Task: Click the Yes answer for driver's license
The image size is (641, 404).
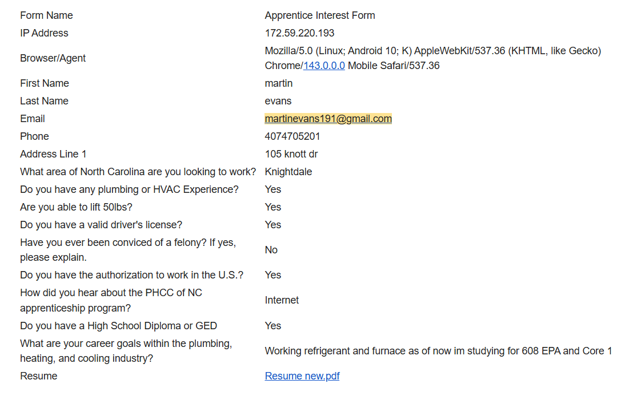Action: (x=273, y=225)
